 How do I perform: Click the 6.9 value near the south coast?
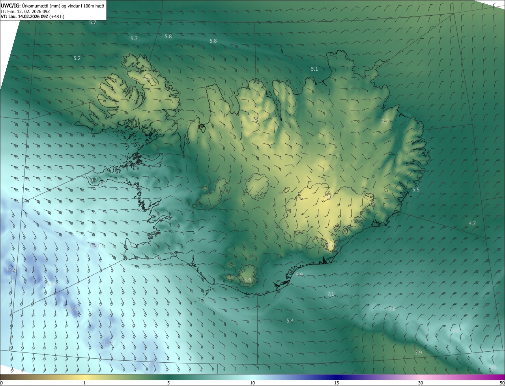click(299, 274)
